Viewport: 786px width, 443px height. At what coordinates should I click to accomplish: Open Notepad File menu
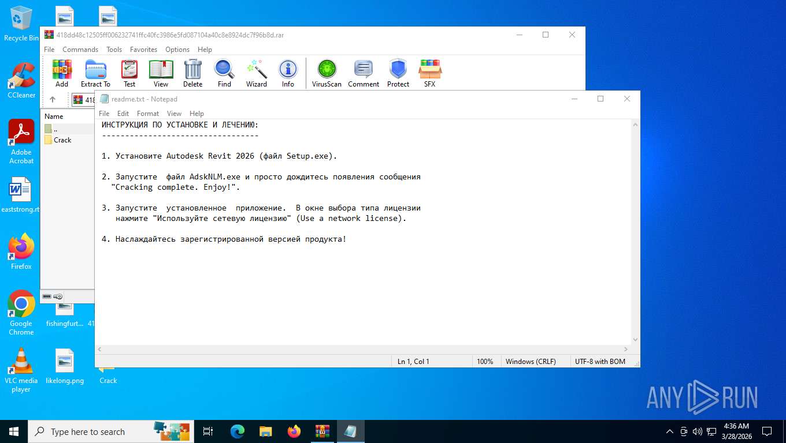click(104, 114)
